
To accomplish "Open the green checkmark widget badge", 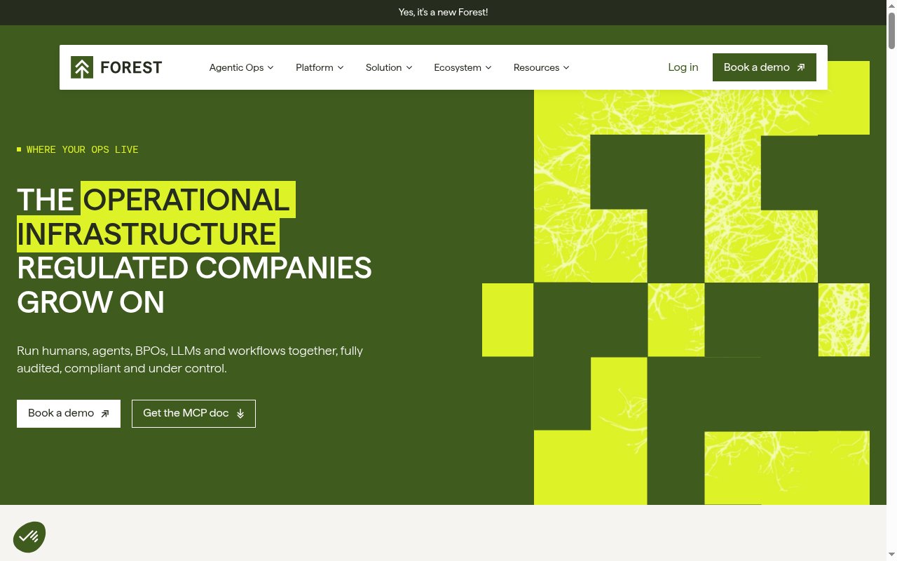I will click(x=29, y=537).
